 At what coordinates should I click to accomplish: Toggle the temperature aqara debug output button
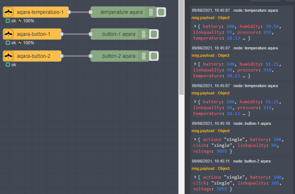161,12
